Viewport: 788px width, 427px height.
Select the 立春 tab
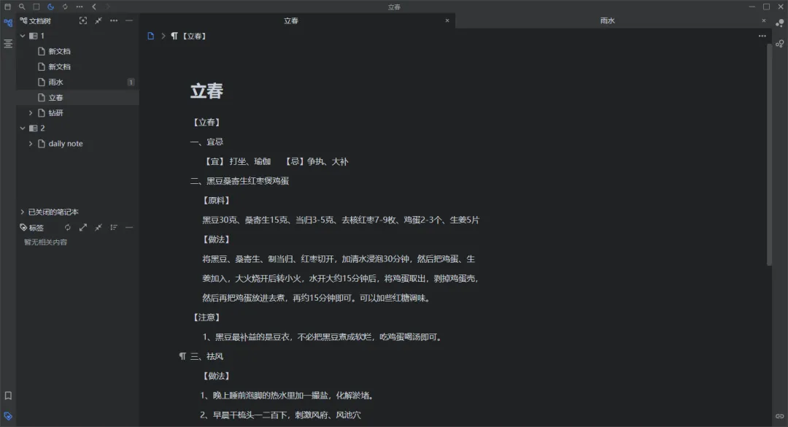coord(291,20)
